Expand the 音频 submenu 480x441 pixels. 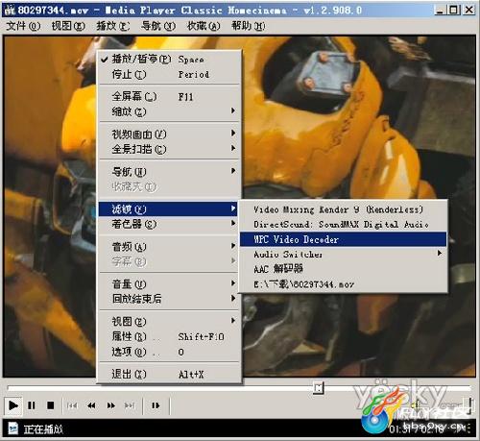[x=169, y=247]
